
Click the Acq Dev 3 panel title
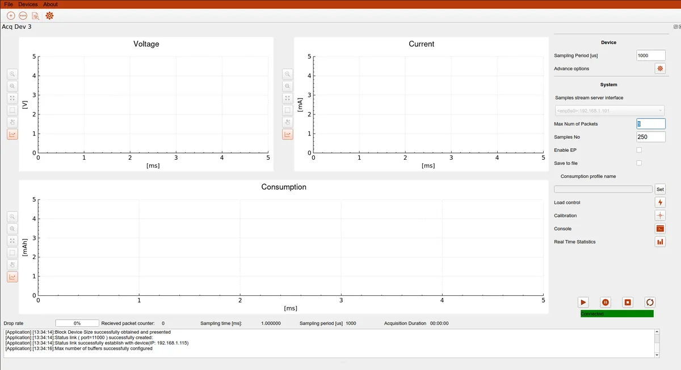16,27
